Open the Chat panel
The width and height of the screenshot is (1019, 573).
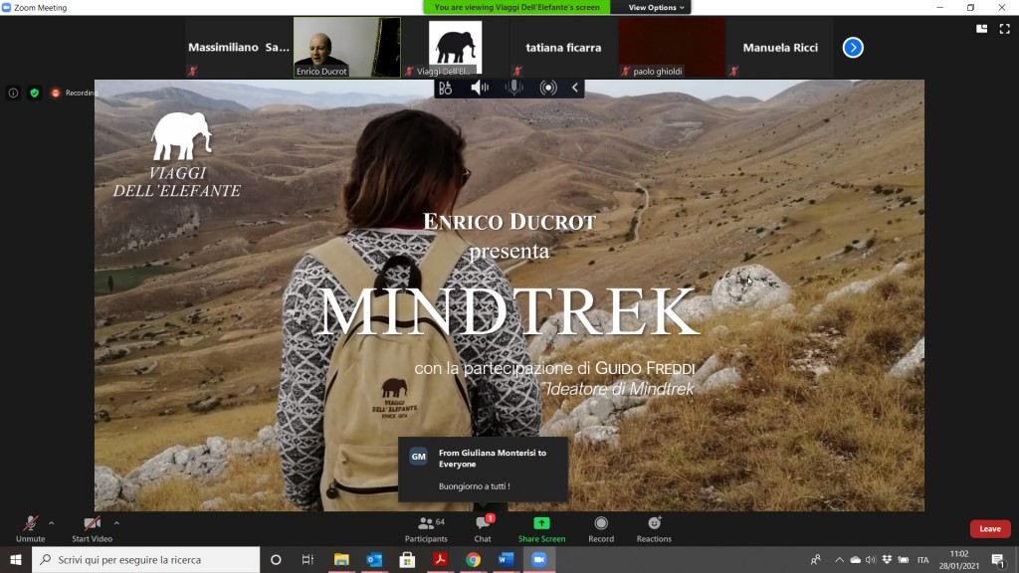pyautogui.click(x=483, y=527)
